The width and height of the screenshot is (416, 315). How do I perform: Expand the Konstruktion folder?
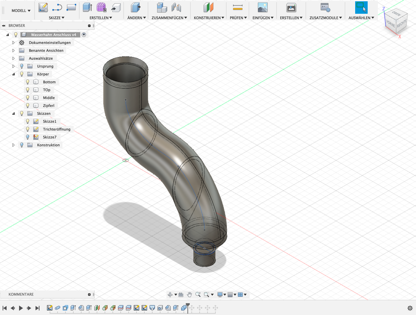13,145
